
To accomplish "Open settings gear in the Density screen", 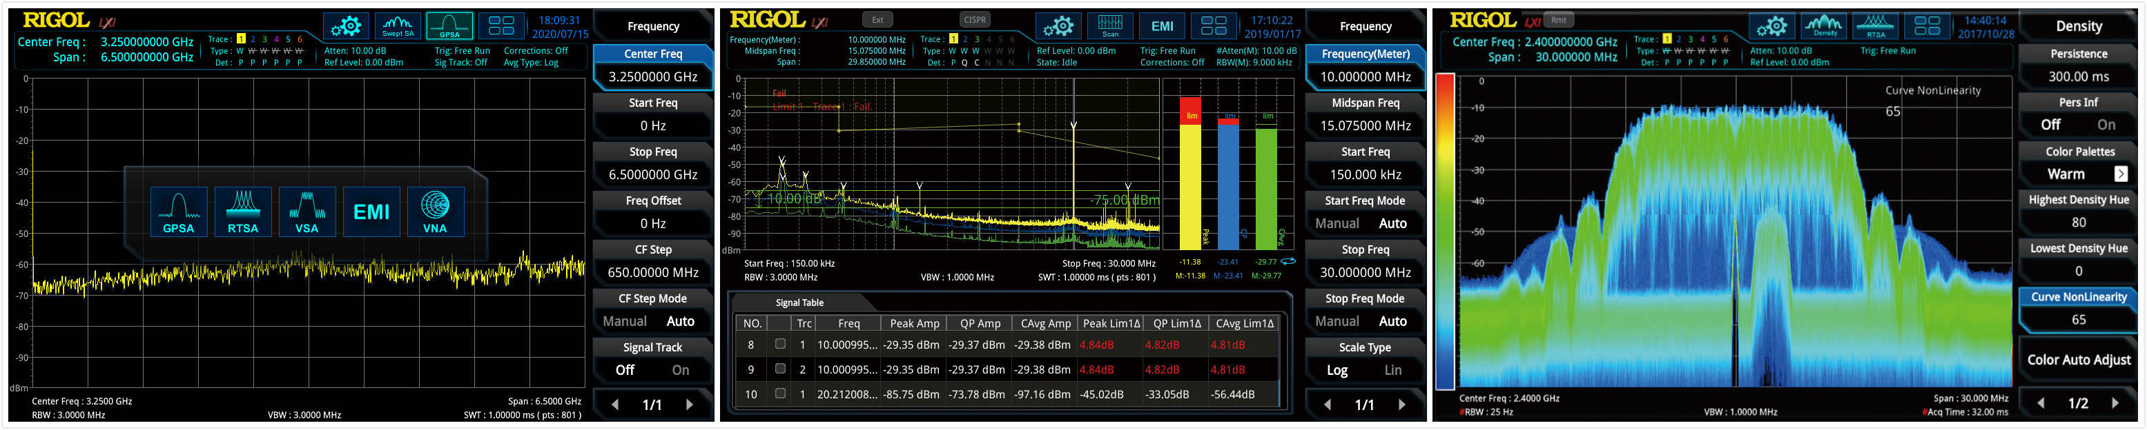I will click(x=1772, y=27).
